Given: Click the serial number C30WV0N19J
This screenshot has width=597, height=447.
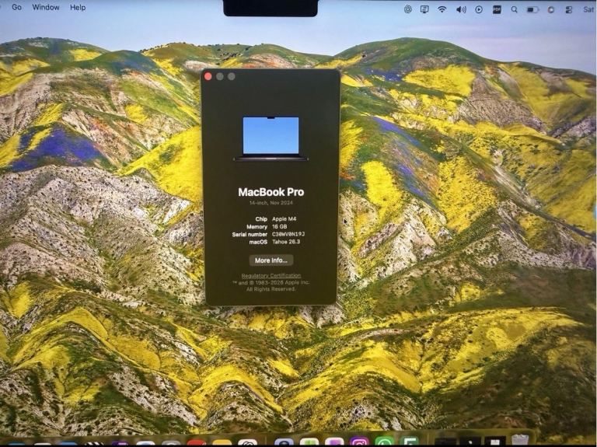Looking at the screenshot, I should (288, 234).
